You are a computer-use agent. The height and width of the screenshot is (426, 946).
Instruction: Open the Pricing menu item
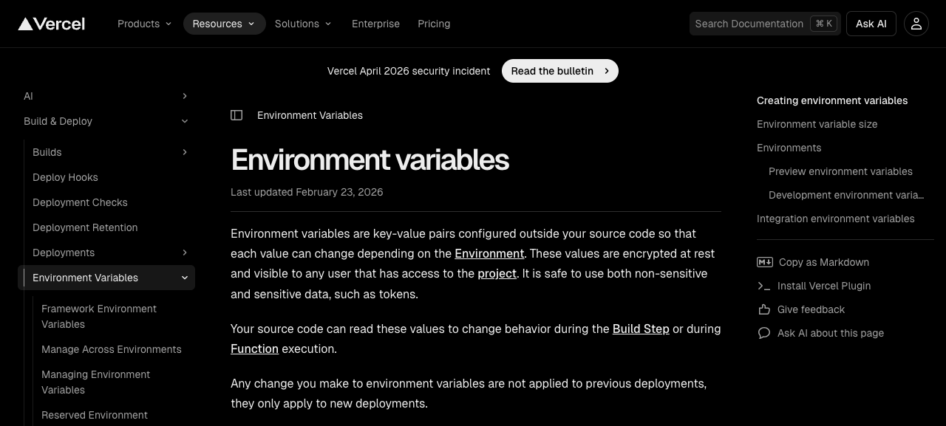pos(434,23)
